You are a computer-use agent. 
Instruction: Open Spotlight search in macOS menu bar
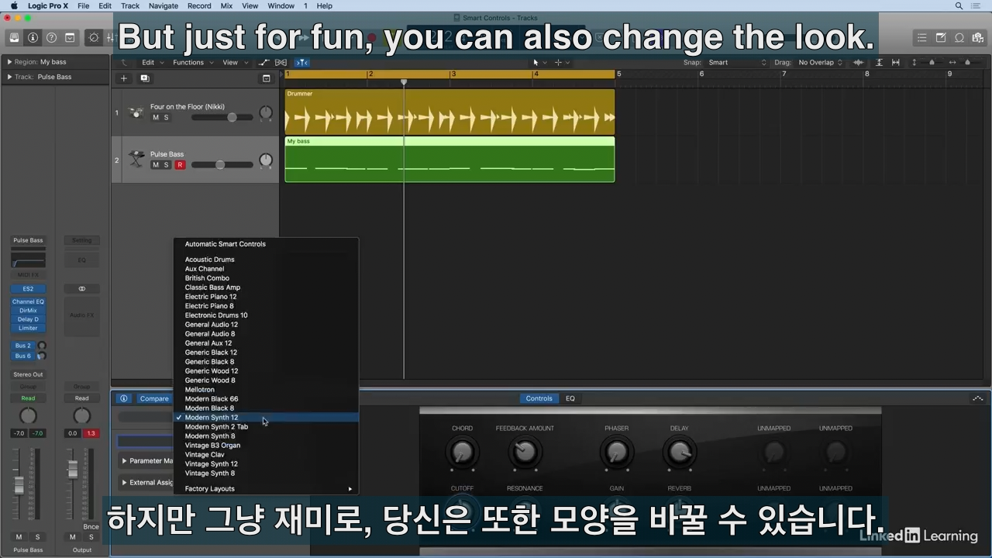click(959, 5)
